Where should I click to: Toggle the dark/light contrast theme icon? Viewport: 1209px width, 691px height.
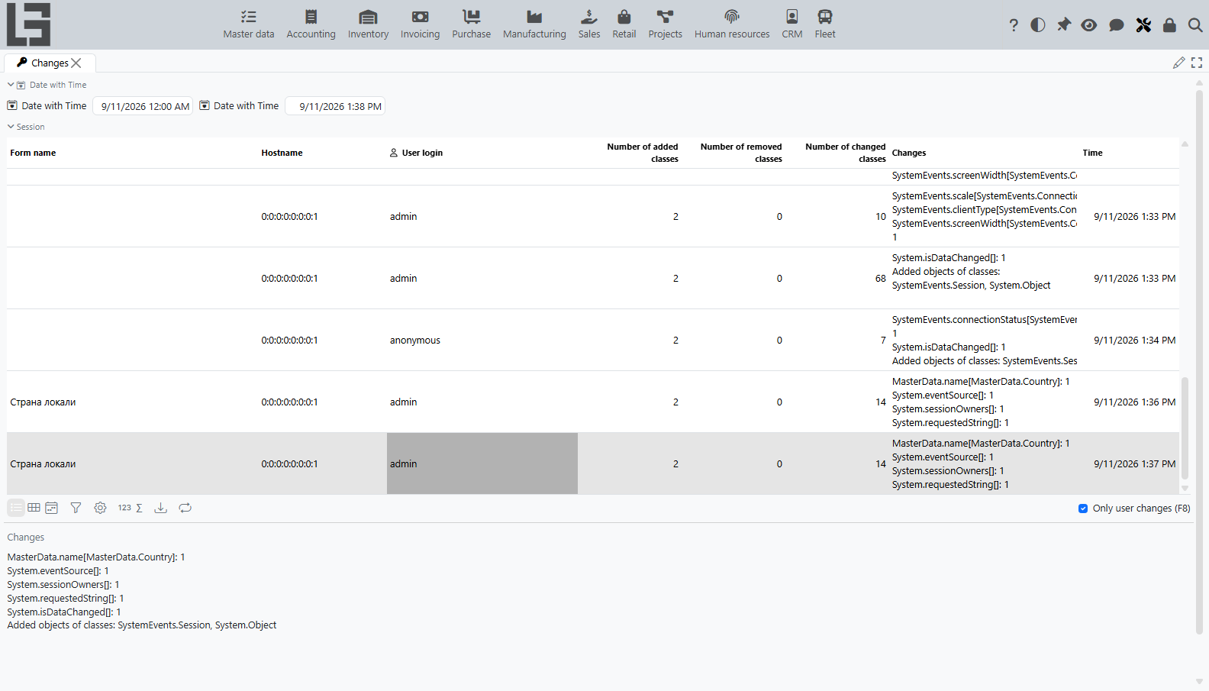click(x=1038, y=25)
